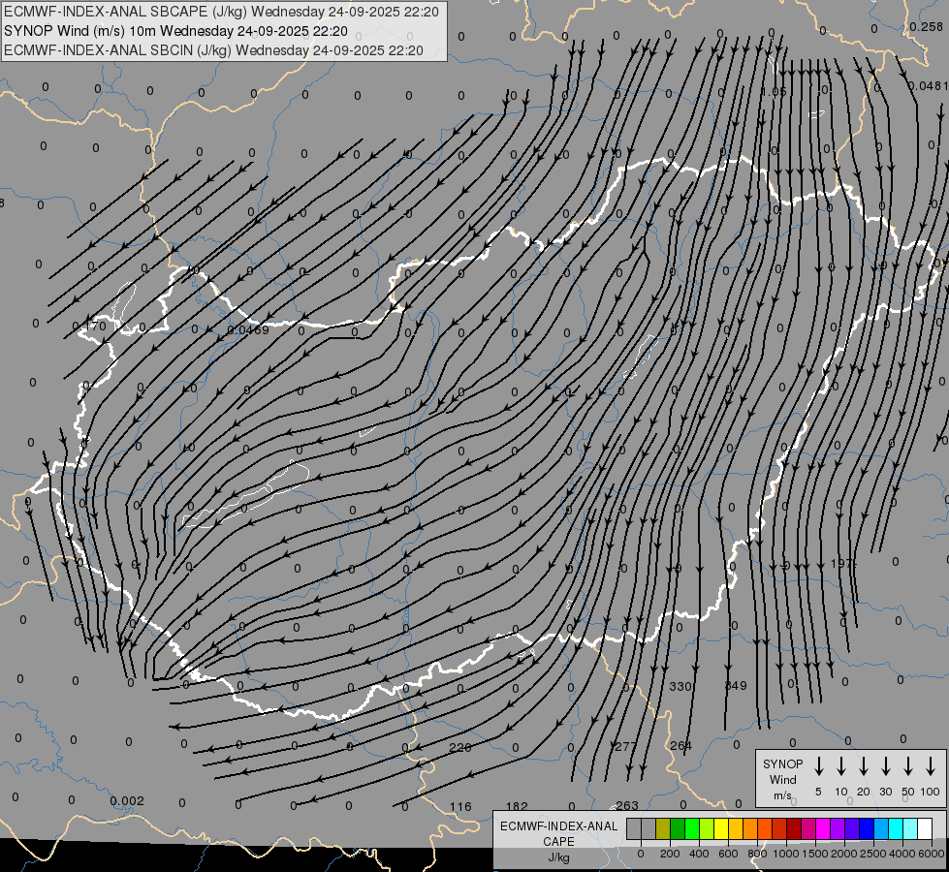Click the ECMWF-INDEX-ANAL SBCIN title line

click(x=213, y=49)
